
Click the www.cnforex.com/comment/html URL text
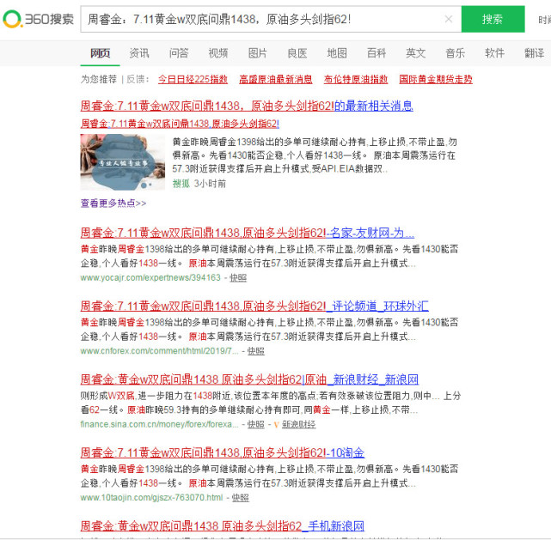(x=160, y=351)
